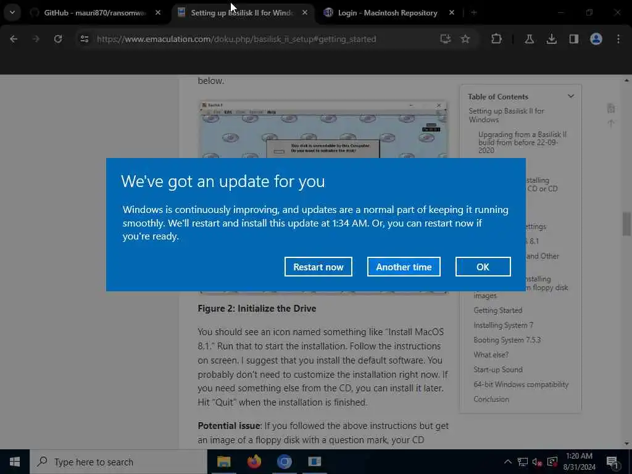Open muted volume icon in tray

click(537, 462)
